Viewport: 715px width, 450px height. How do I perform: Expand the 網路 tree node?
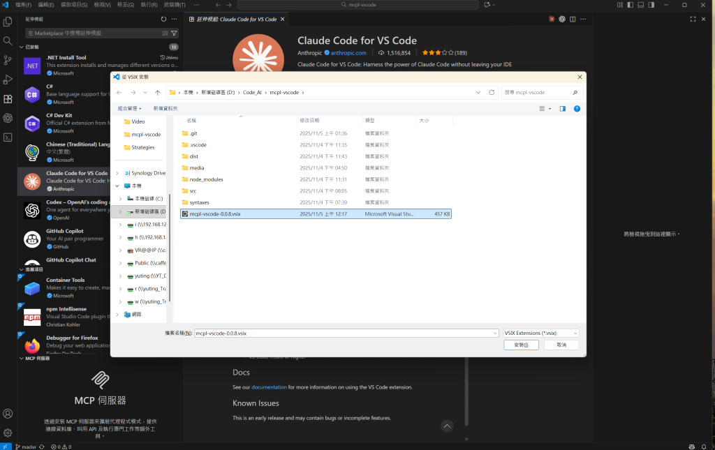117,314
